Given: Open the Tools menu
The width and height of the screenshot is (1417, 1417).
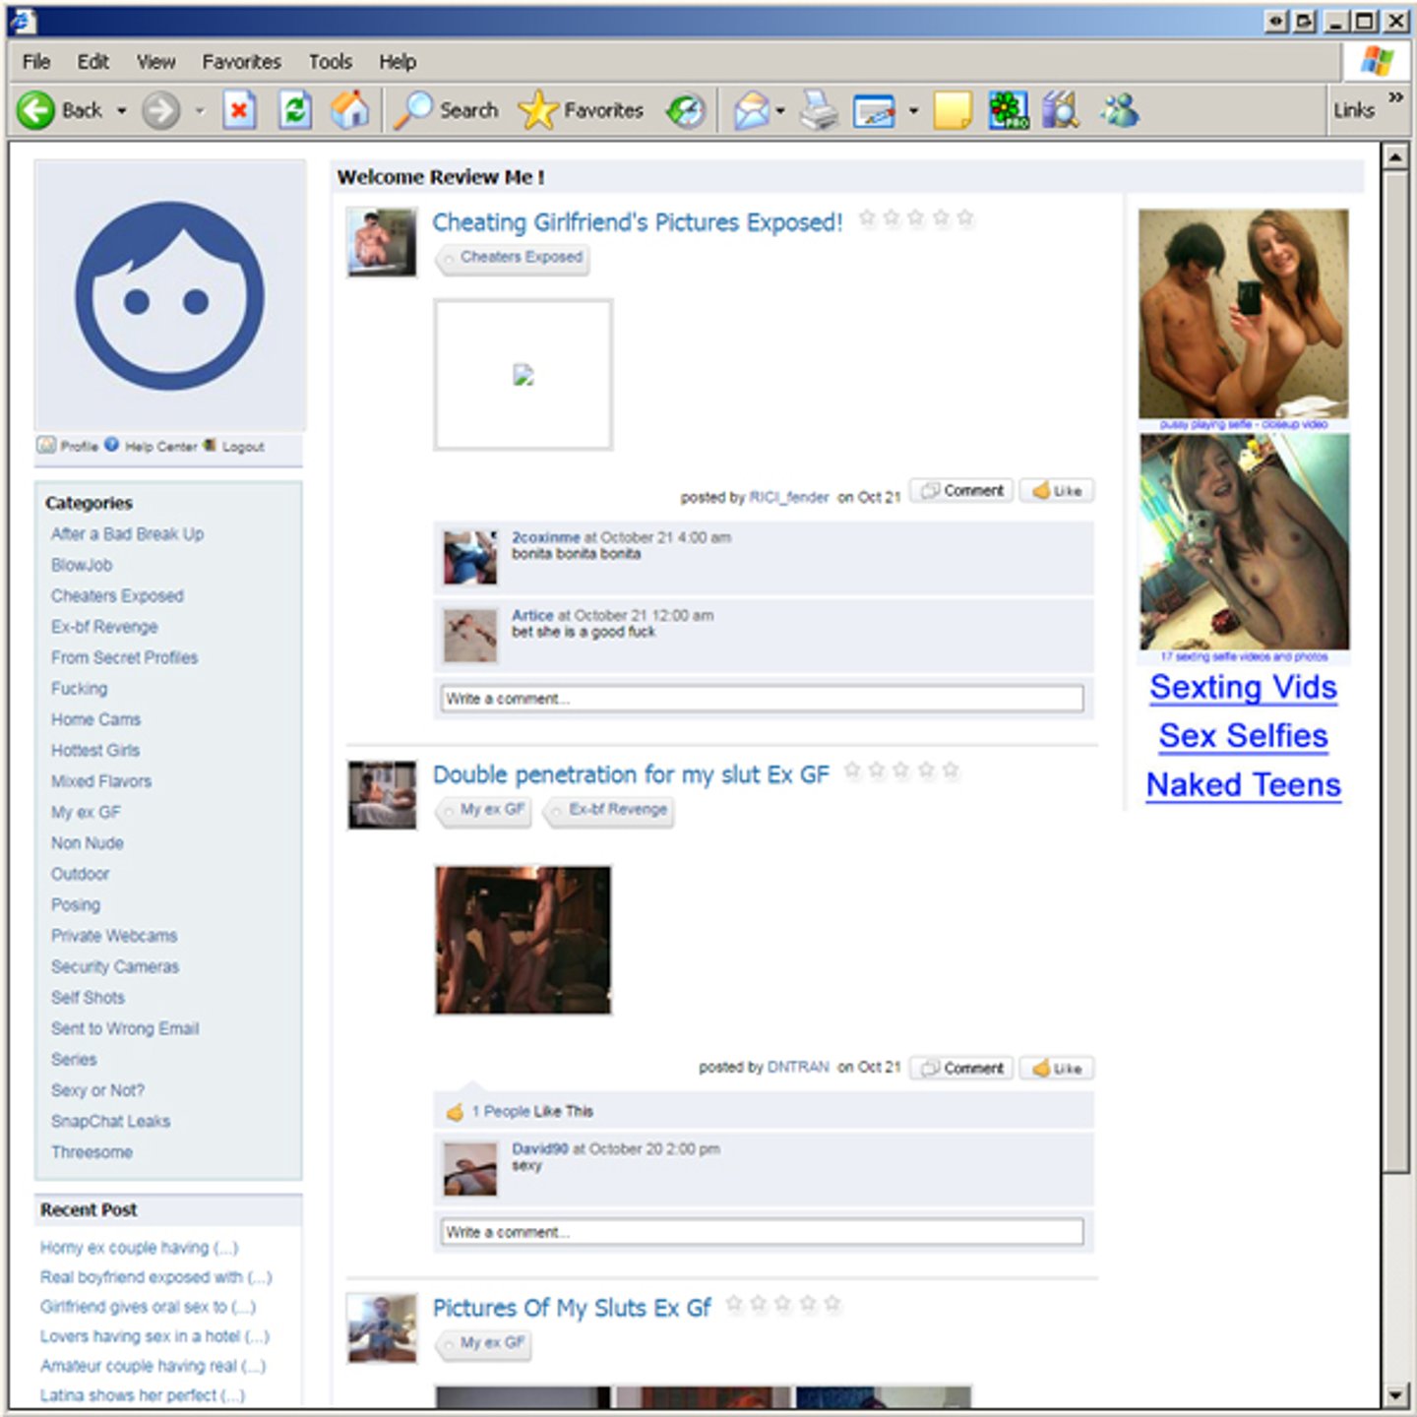Looking at the screenshot, I should click(x=330, y=62).
